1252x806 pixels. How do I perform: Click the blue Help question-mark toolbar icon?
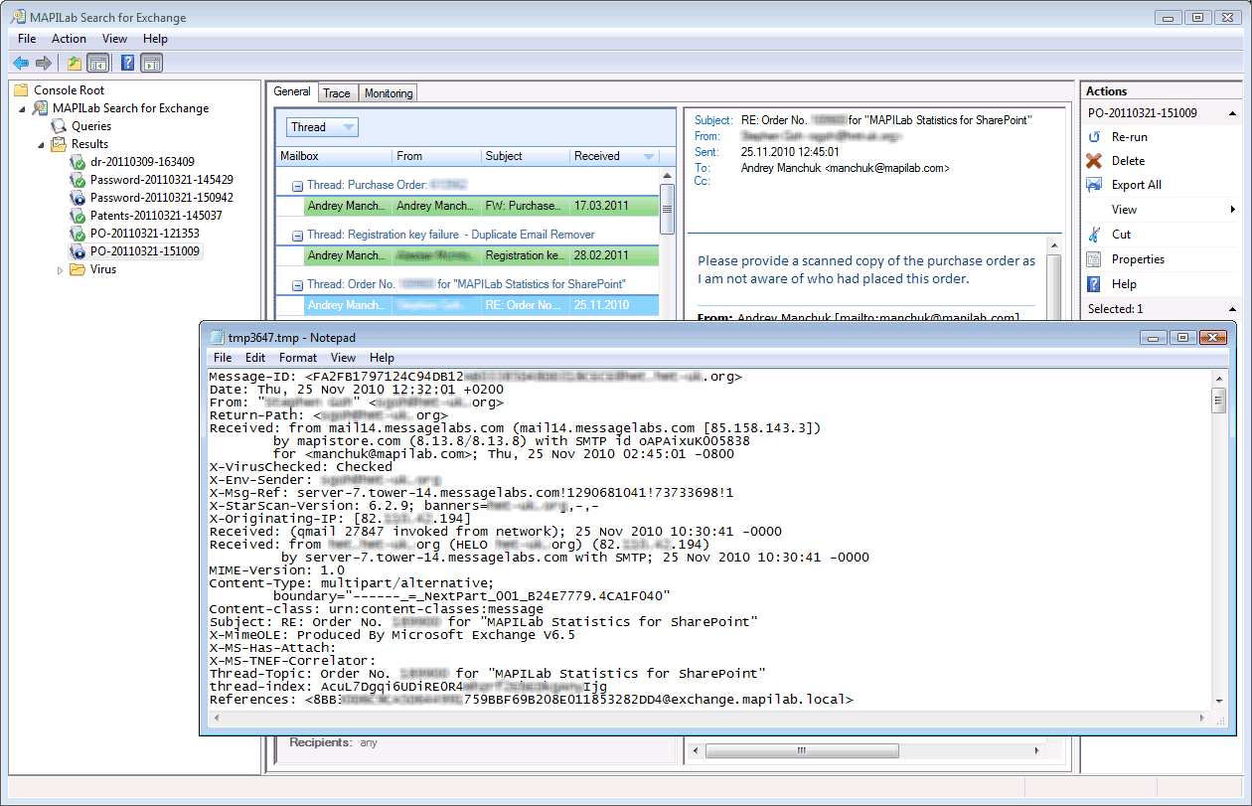click(x=128, y=64)
